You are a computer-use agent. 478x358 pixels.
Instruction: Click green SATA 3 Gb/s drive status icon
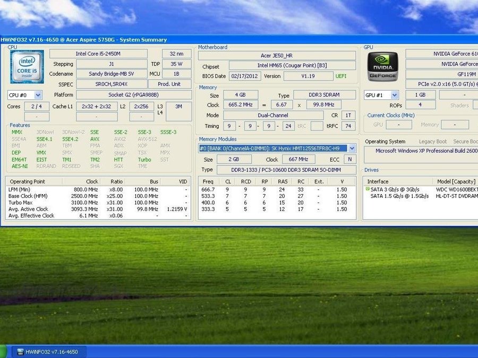368,189
